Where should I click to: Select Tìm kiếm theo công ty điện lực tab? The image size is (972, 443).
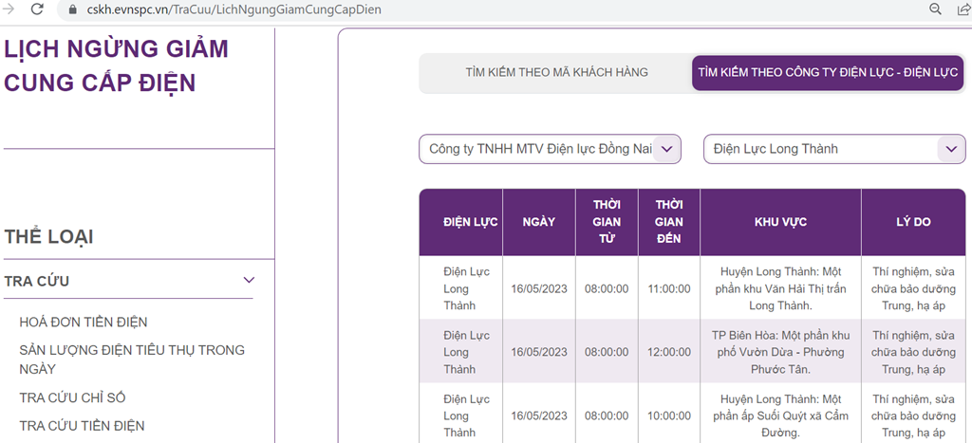point(828,72)
